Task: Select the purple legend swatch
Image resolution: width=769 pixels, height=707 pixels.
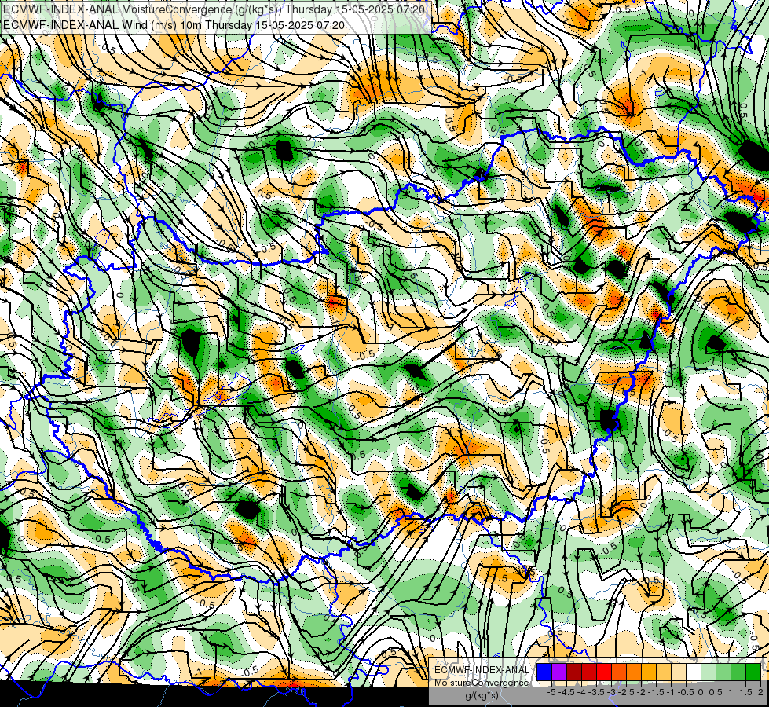Action: (559, 672)
